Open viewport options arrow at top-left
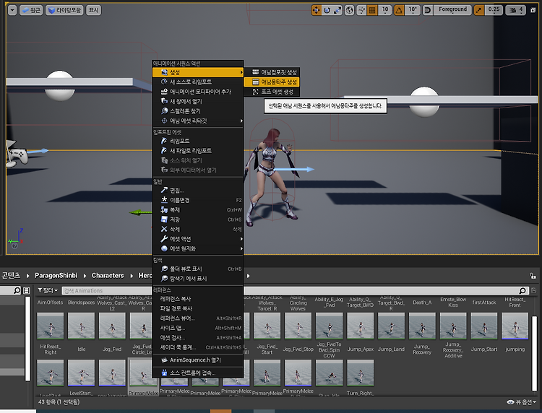Viewport: 542px width, 413px height. coord(12,10)
